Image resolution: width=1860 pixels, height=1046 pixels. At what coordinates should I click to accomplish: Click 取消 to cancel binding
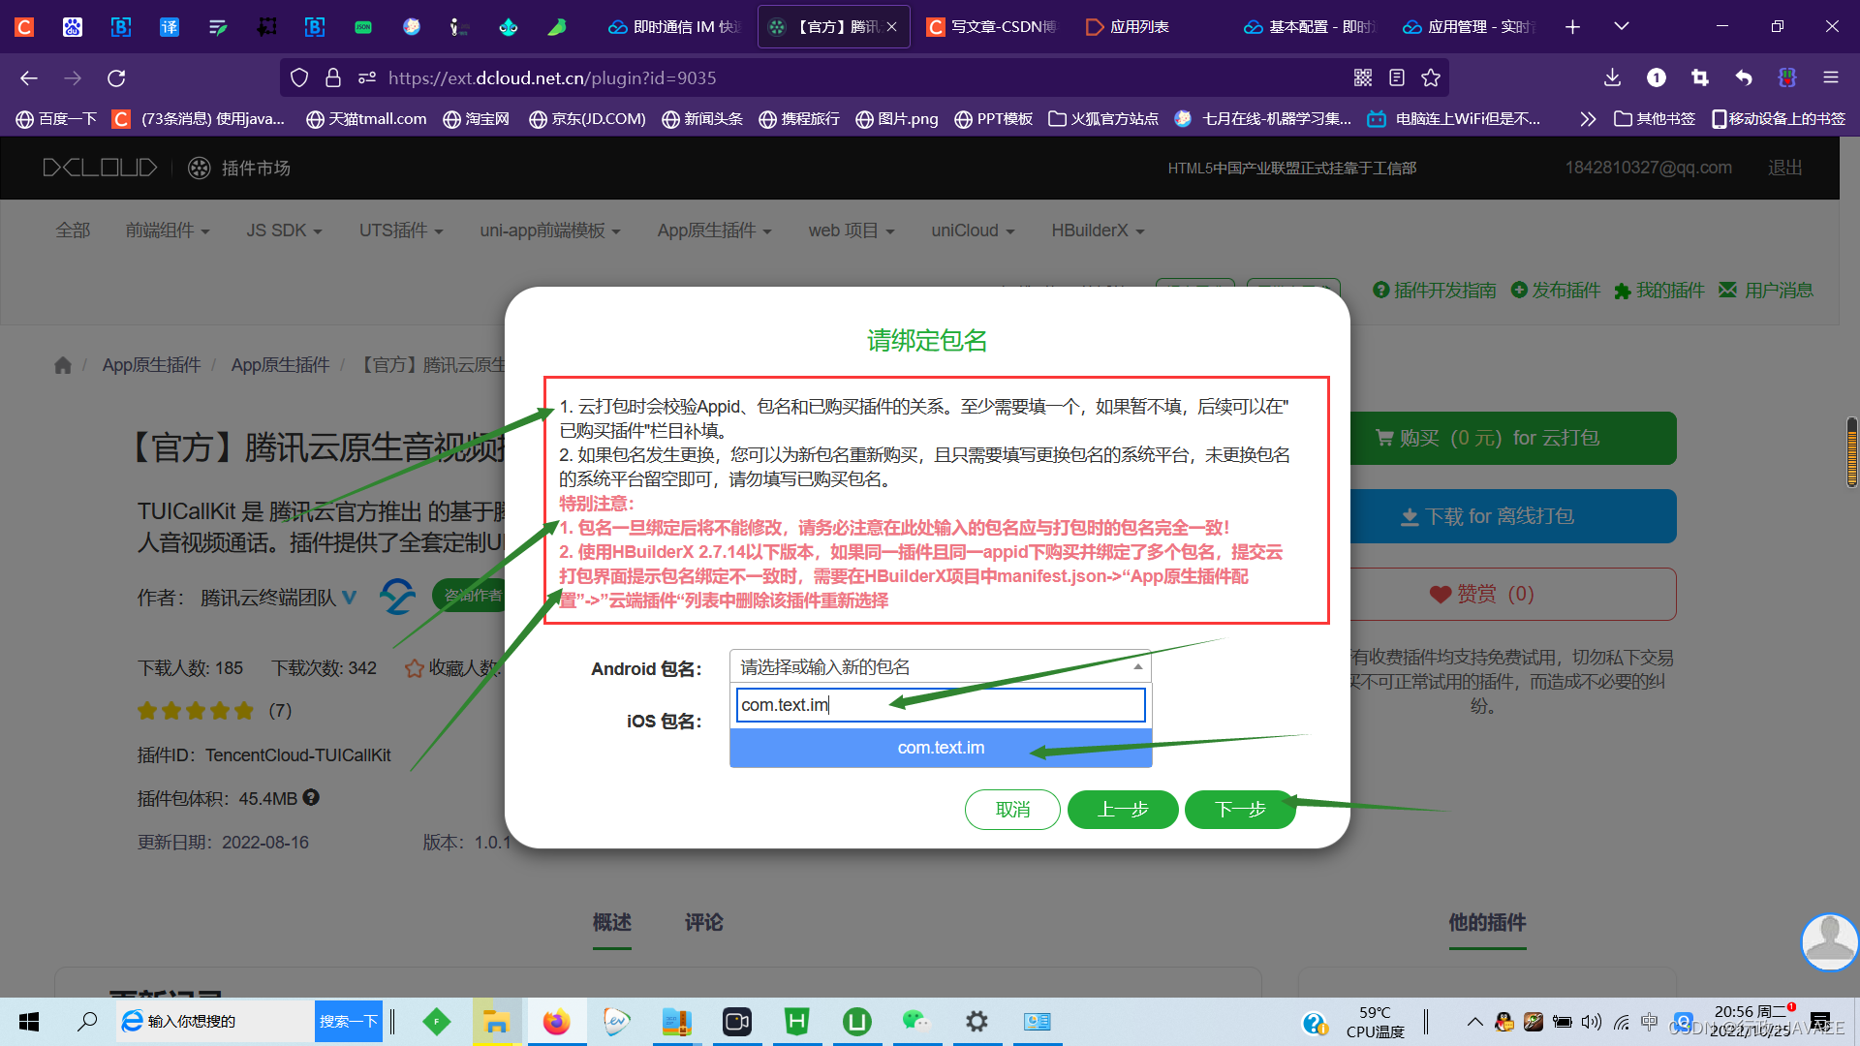1012,810
